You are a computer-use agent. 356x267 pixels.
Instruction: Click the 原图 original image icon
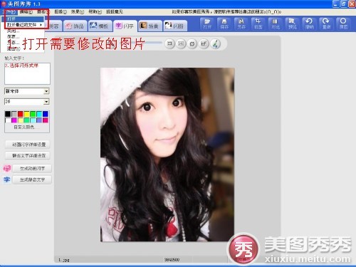tap(343, 23)
